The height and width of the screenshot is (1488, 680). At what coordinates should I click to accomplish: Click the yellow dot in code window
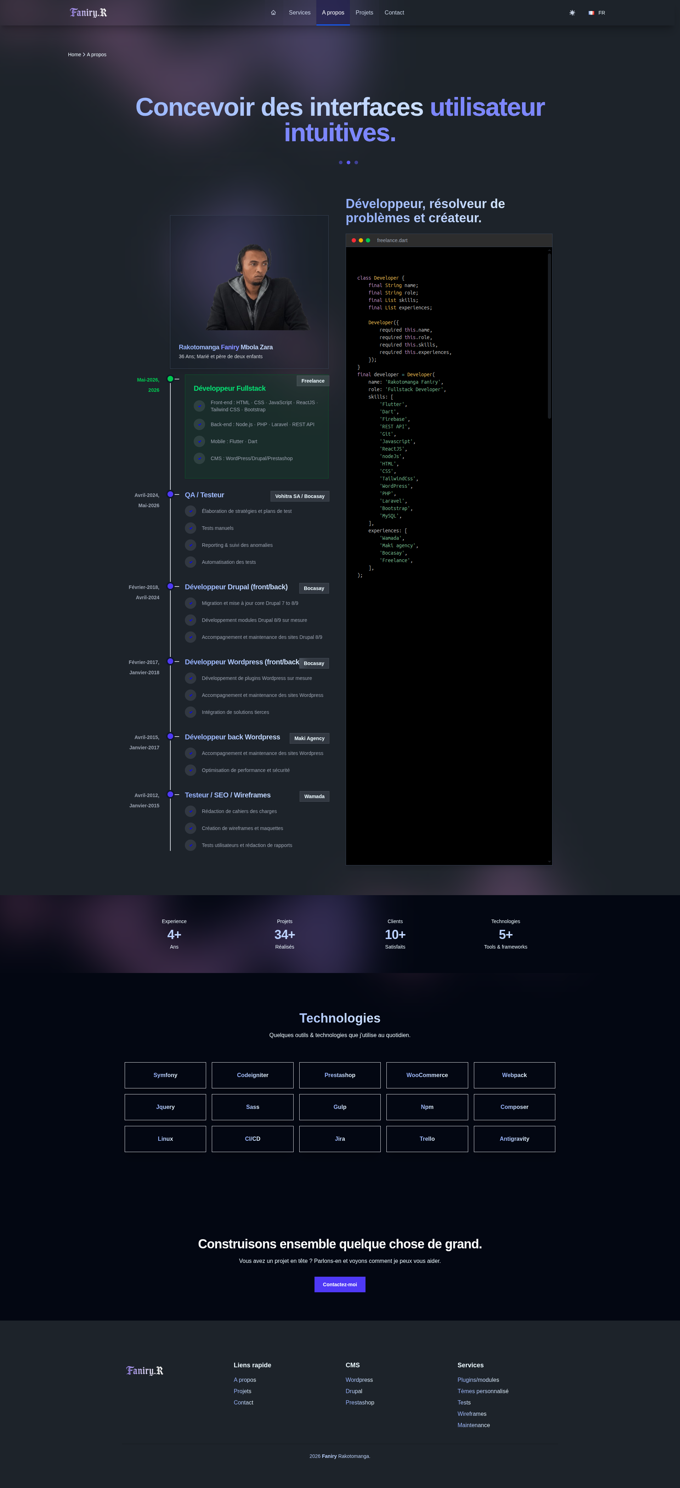[361, 240]
